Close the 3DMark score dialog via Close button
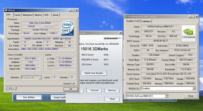203x111 pixels. [x=112, y=99]
